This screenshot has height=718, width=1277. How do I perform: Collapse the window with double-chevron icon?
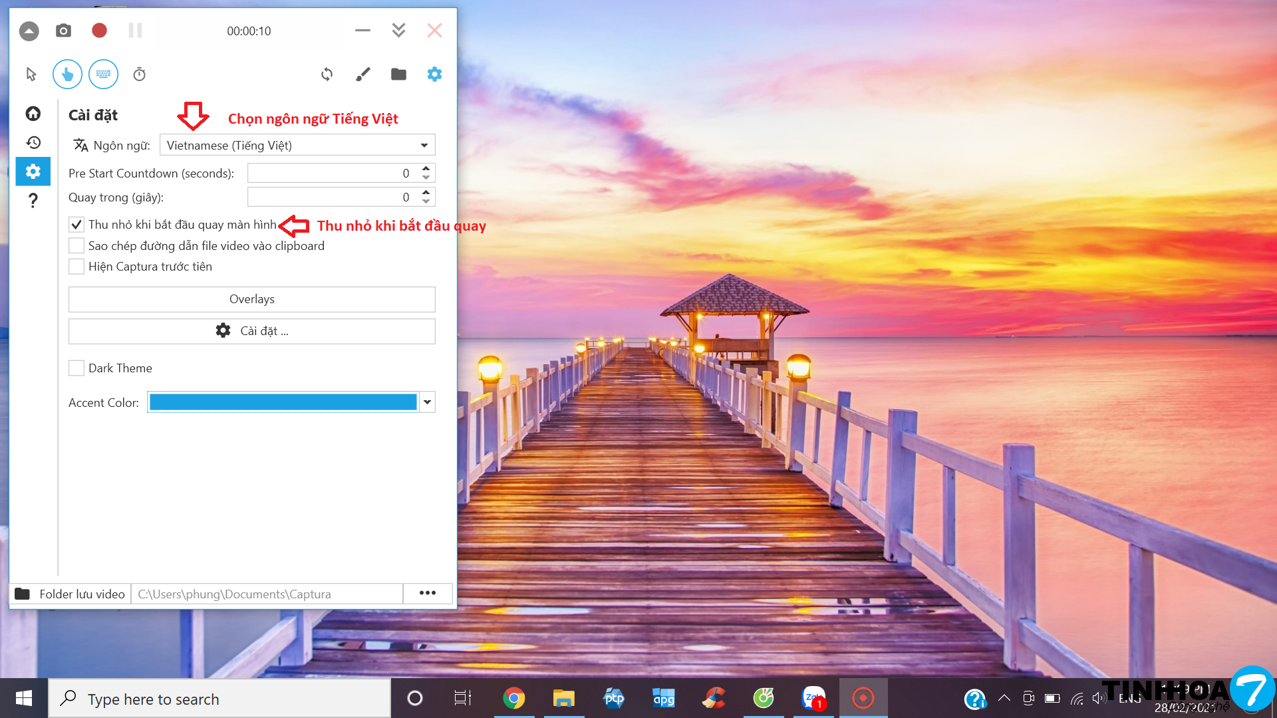[x=398, y=31]
